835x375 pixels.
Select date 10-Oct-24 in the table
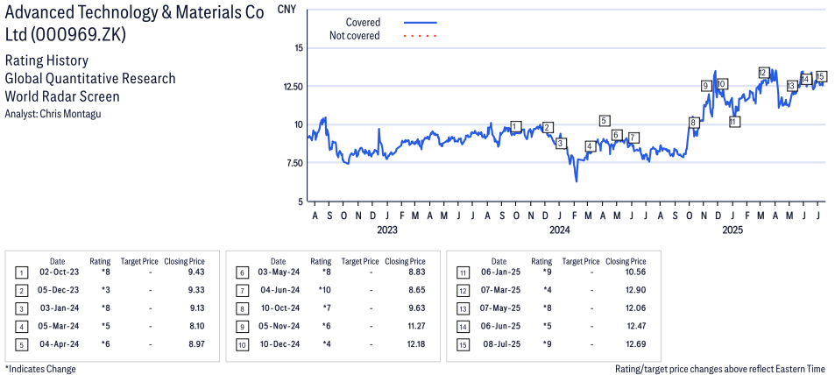click(x=280, y=308)
